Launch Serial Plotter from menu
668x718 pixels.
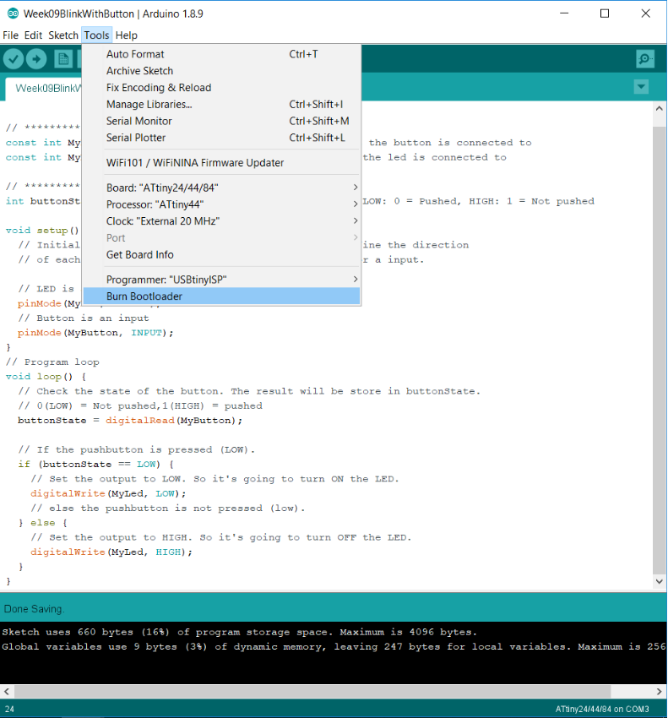221,138
